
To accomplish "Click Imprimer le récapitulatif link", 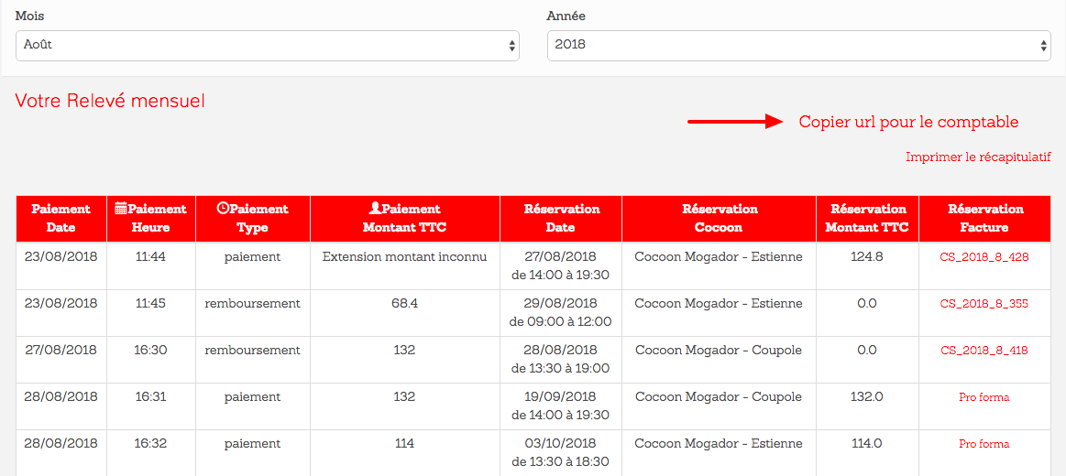I will point(978,157).
